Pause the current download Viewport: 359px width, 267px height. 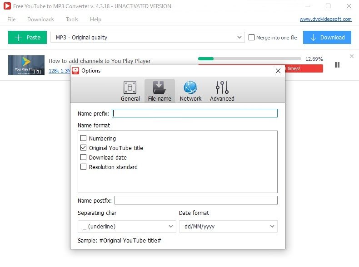tap(337, 65)
